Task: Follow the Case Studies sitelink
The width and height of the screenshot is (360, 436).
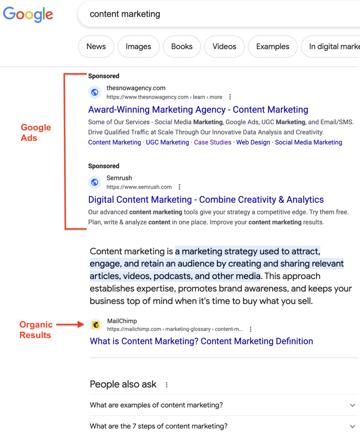Action: pos(213,142)
